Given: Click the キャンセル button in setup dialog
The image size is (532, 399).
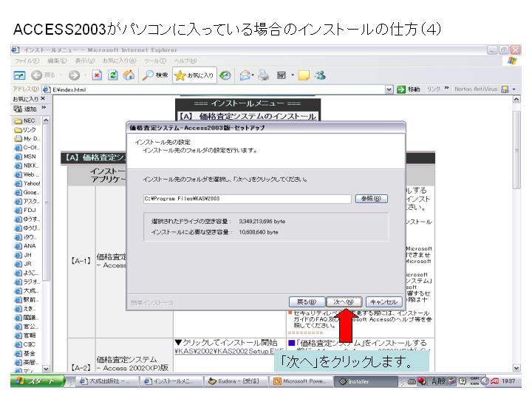Looking at the screenshot, I should coord(383,301).
